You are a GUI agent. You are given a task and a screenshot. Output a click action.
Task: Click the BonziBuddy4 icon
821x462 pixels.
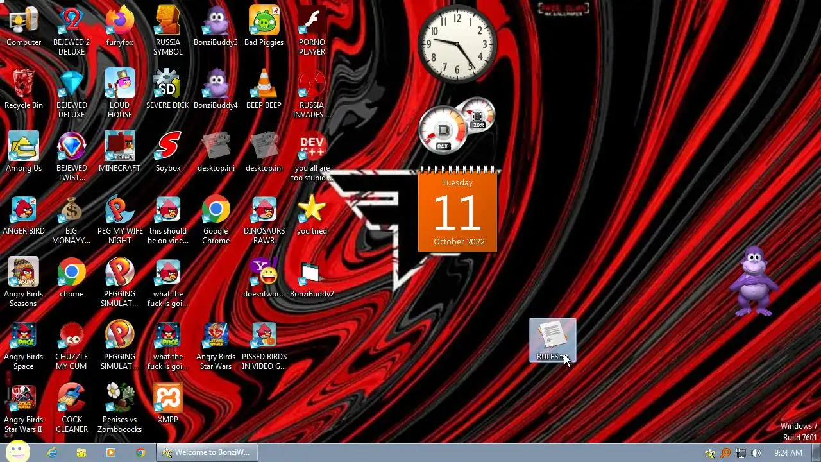(x=216, y=89)
